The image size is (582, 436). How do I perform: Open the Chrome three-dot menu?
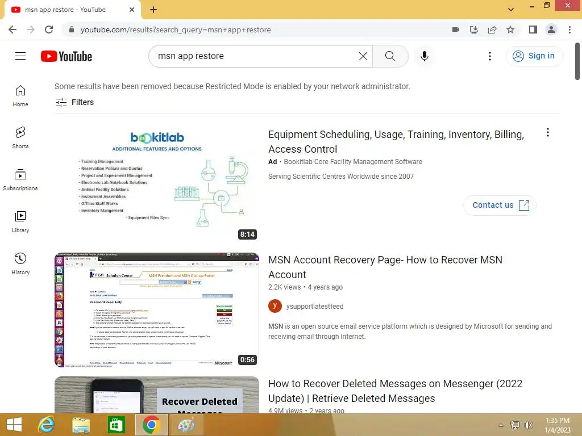569,30
